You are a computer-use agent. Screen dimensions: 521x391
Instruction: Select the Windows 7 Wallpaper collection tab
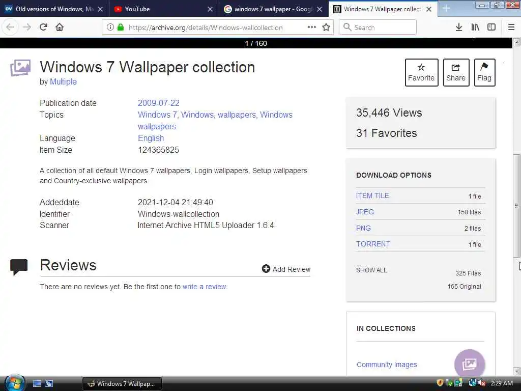[383, 9]
